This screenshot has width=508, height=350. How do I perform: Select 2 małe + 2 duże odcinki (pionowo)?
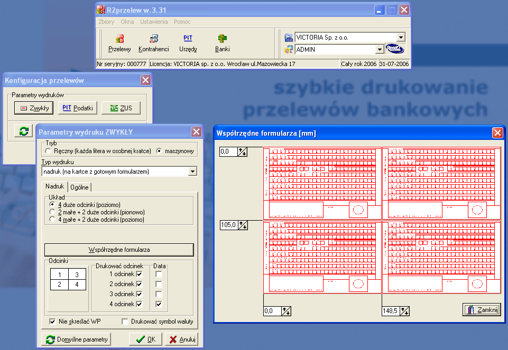(52, 212)
